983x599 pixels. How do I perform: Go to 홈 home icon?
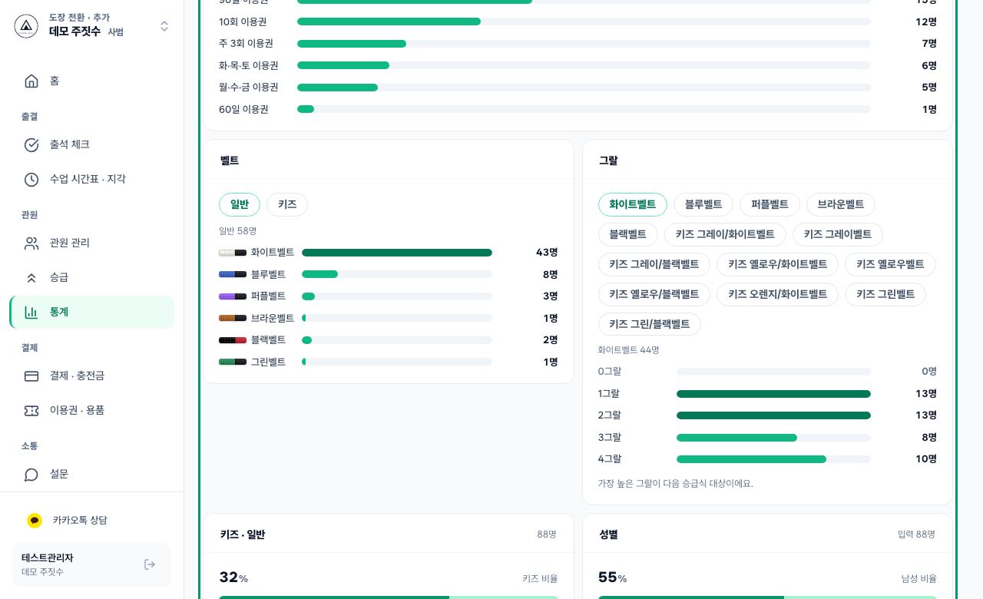[31, 81]
